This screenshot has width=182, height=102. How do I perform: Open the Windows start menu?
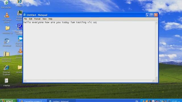pyautogui.click(x=9, y=101)
